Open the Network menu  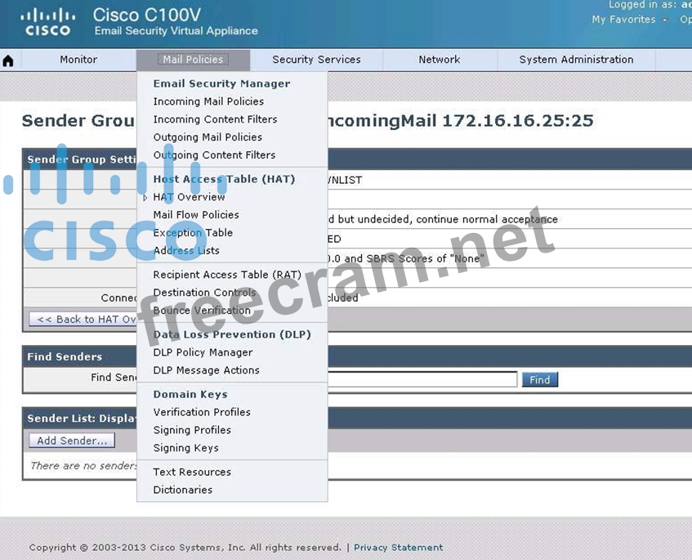click(x=439, y=60)
